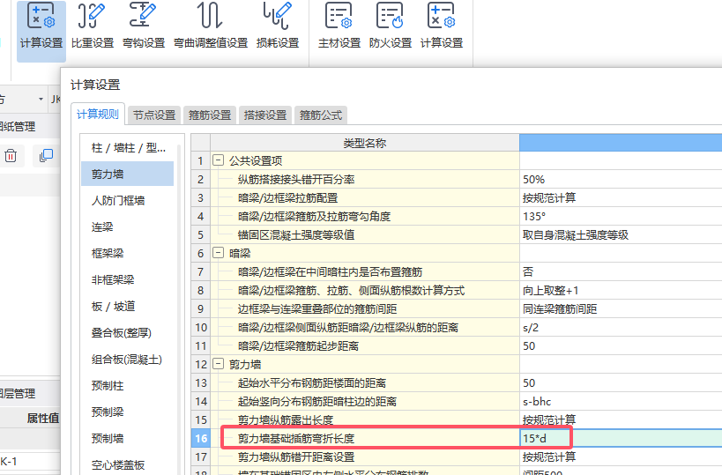Switch to 箍筋设置 tab
The height and width of the screenshot is (475, 722).
click(210, 115)
